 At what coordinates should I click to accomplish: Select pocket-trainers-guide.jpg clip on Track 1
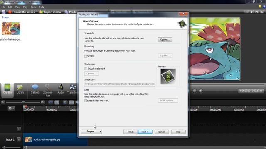pyautogui.click(x=55, y=139)
